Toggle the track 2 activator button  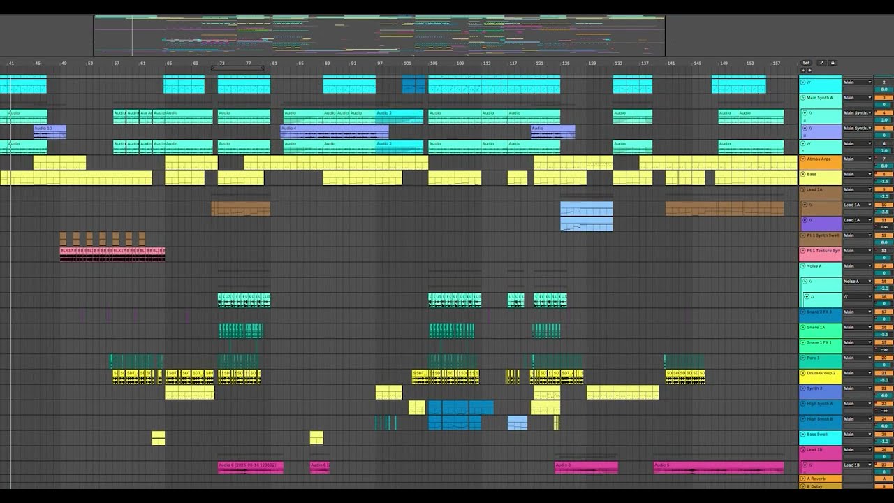(x=884, y=82)
